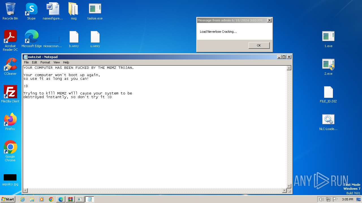Select the namesfigure Word document icon
This screenshot has height=203, width=362.
tap(53, 11)
